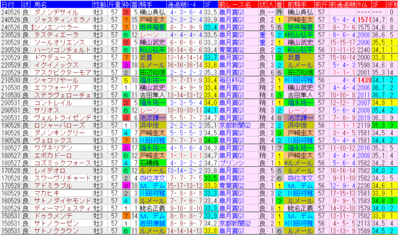Select horse ヴェロックス
398x235 pixels.
53,141
